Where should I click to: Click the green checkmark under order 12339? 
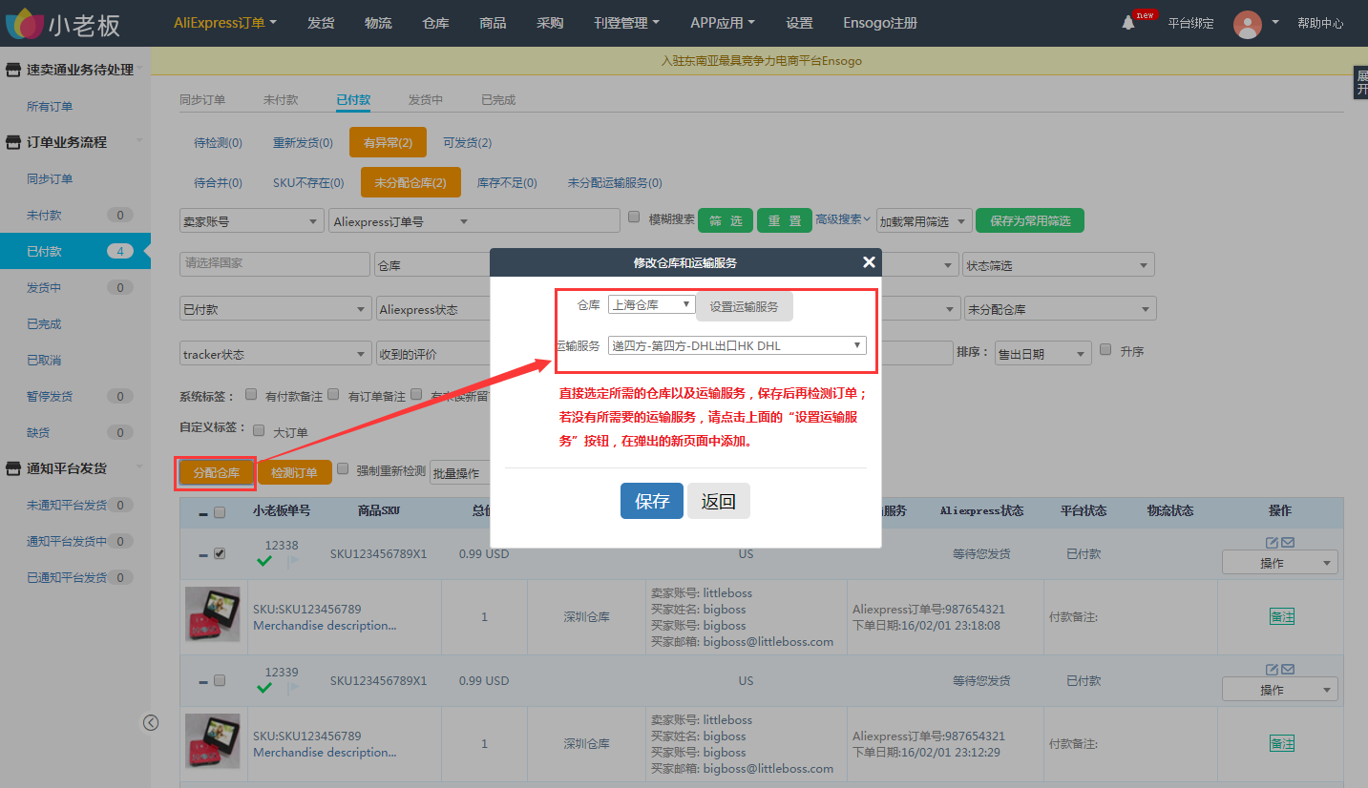[x=264, y=688]
